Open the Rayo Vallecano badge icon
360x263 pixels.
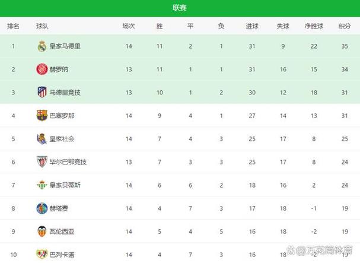[42, 254]
